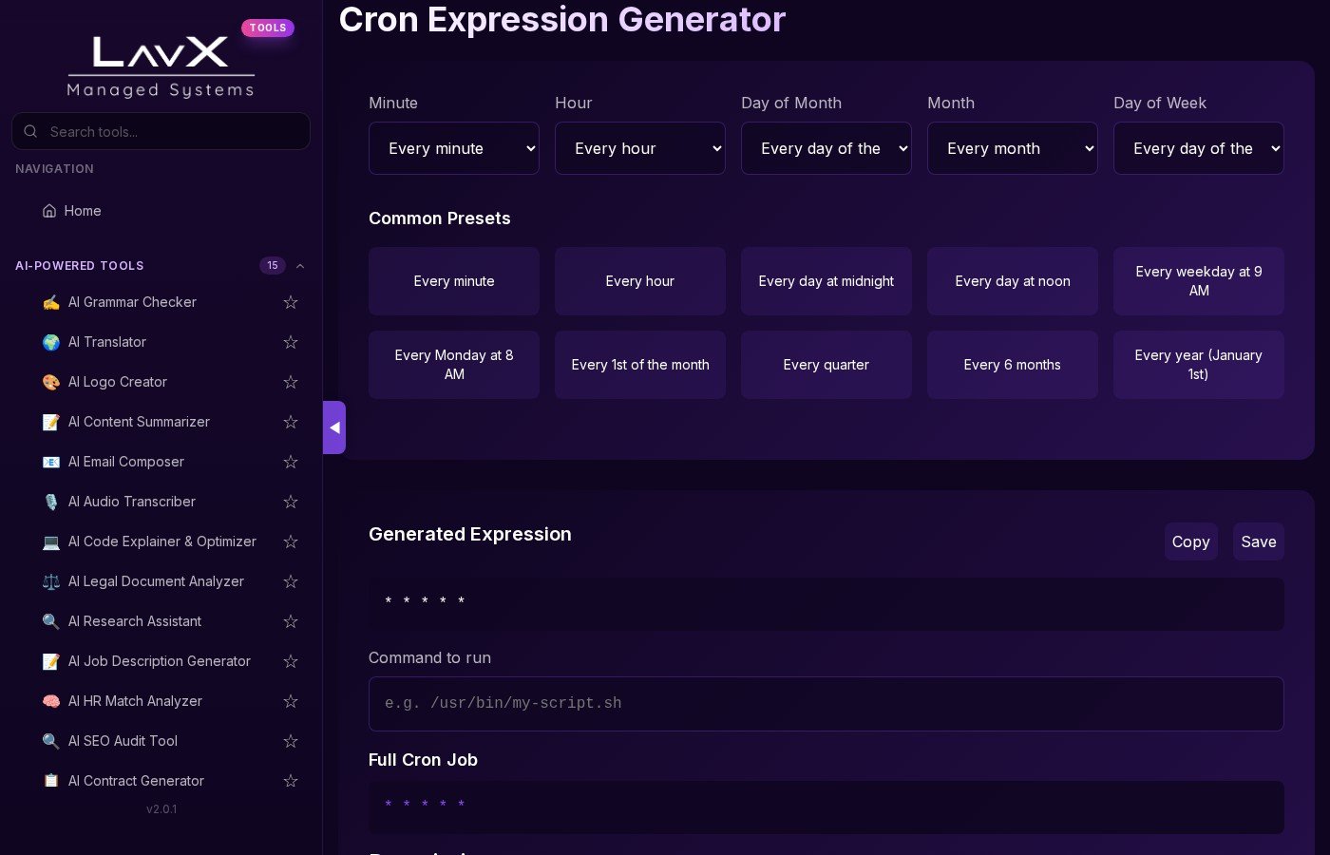Collapse the sidebar with arrow handle
The height and width of the screenshot is (855, 1330).
pyautogui.click(x=334, y=427)
